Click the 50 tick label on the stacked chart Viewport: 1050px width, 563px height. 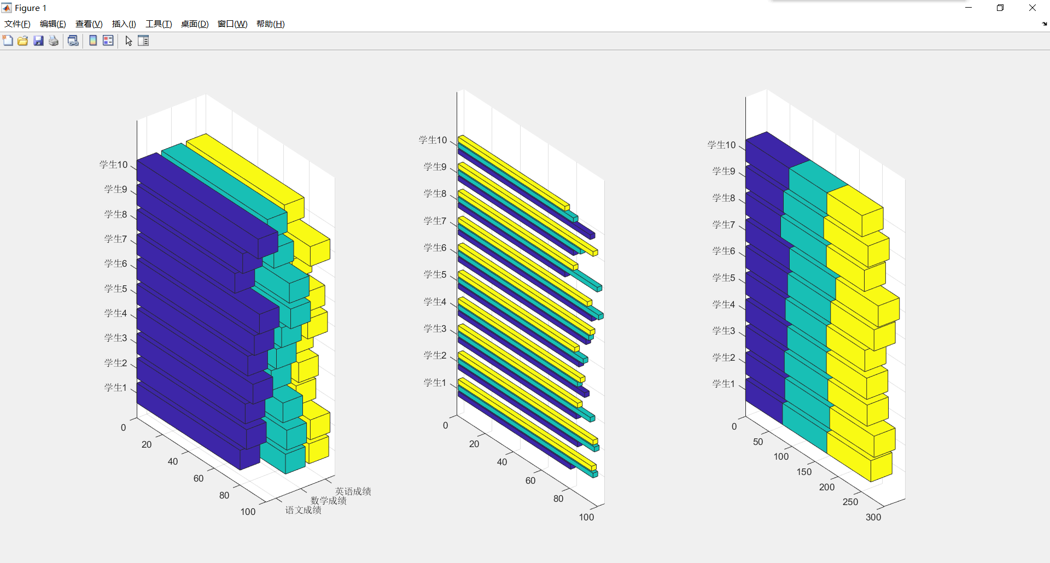coord(758,442)
